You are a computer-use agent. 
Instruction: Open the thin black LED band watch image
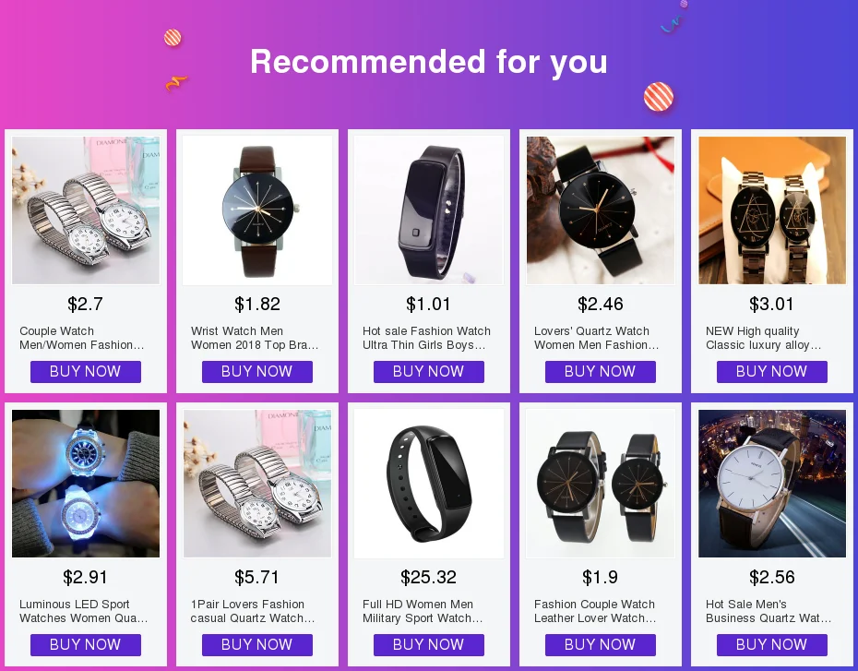point(428,210)
